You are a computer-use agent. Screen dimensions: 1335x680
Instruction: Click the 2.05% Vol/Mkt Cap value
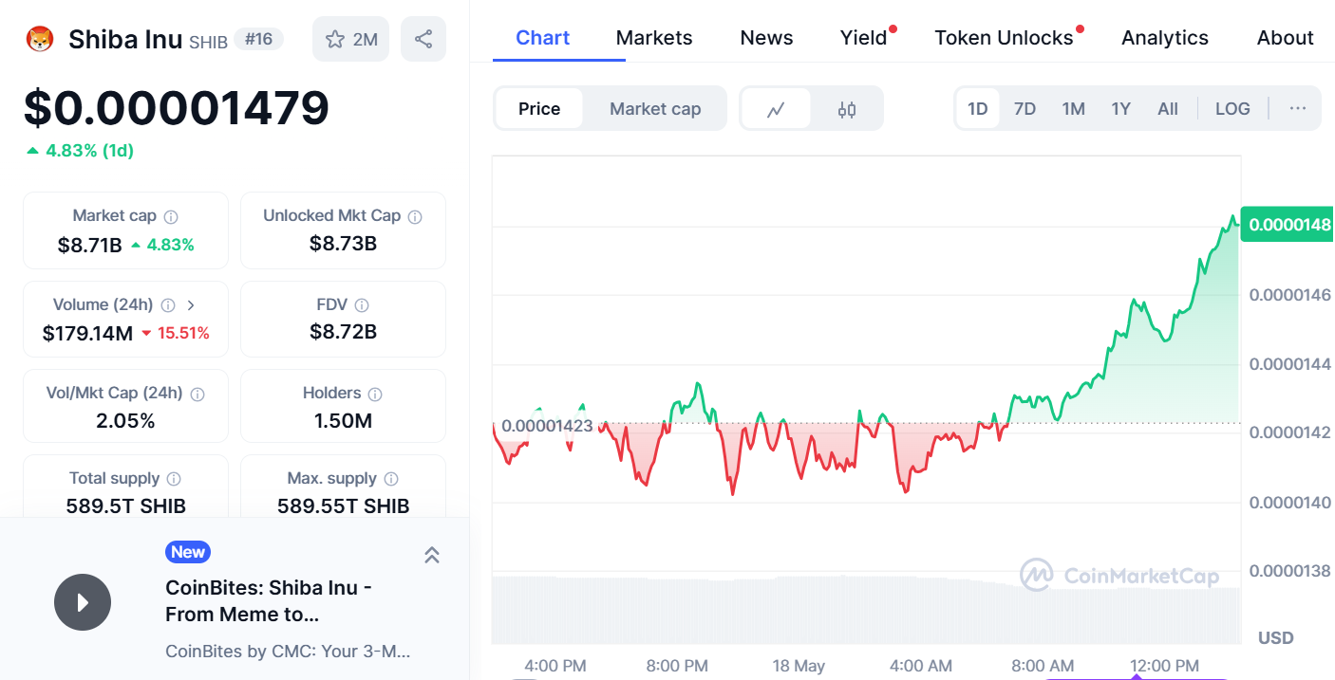(125, 421)
